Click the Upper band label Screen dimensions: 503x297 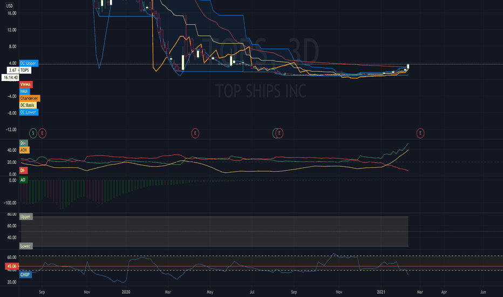click(x=26, y=217)
